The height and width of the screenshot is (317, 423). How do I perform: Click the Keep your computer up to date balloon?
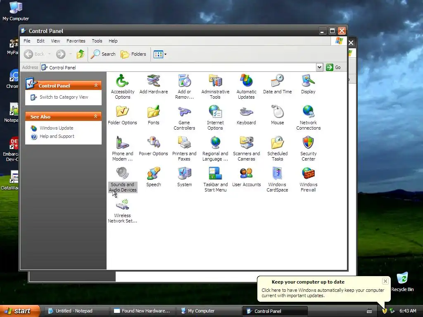point(323,289)
